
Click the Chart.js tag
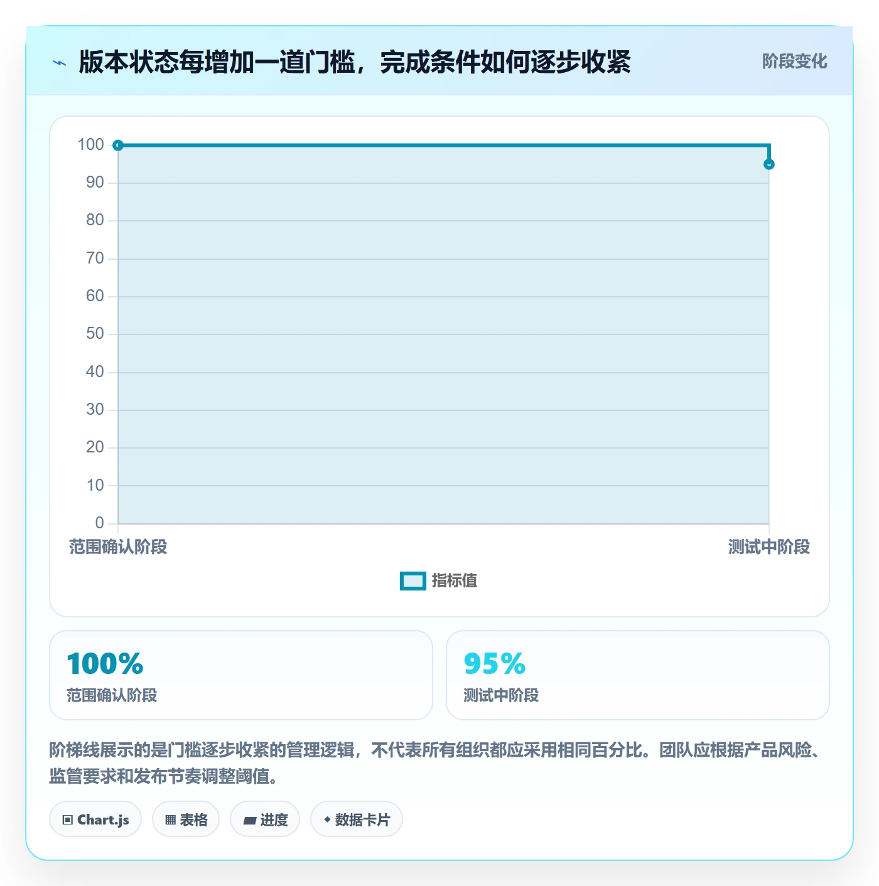pos(95,819)
